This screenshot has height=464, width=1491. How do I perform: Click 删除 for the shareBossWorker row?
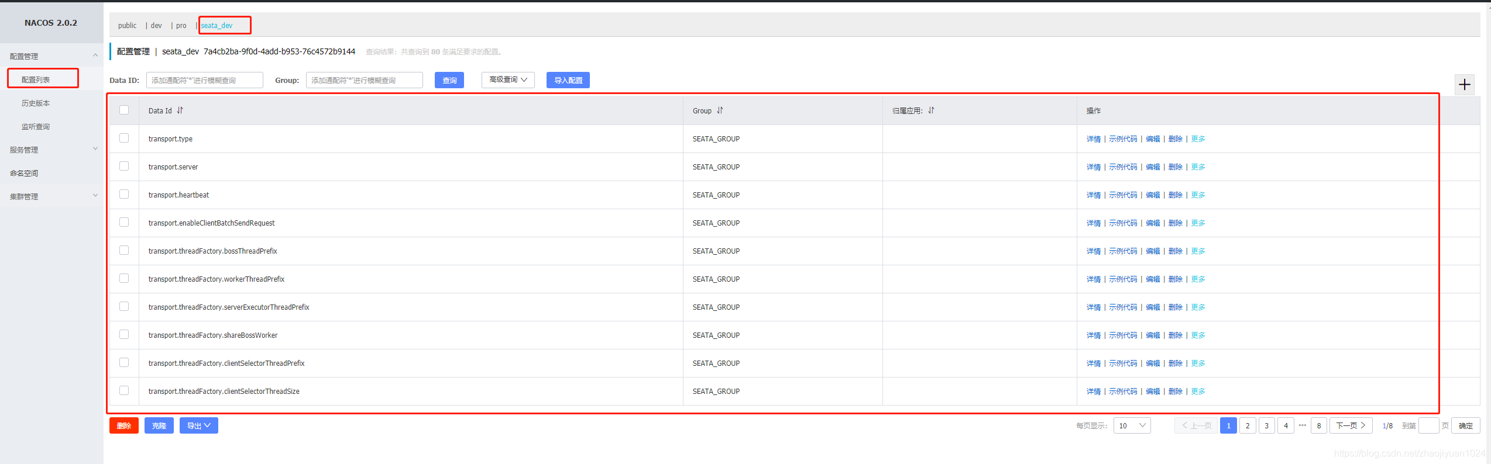[1175, 335]
